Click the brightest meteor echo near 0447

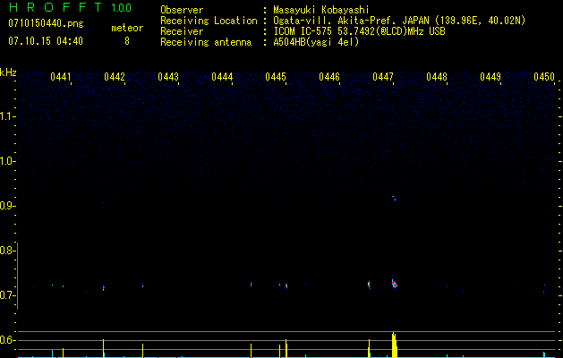[394, 284]
